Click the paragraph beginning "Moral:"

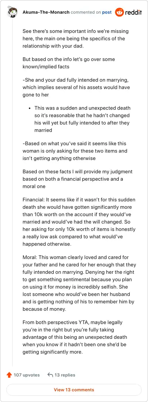(79, 283)
